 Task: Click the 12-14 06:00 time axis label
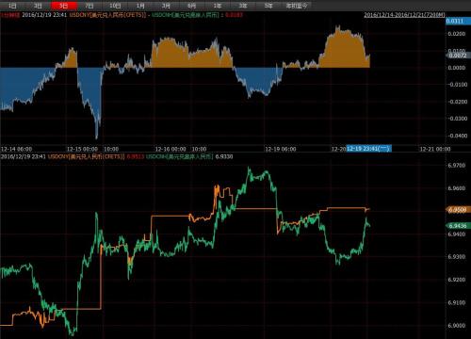(x=16, y=149)
